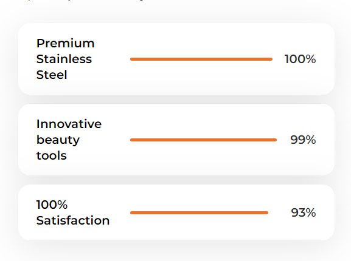Image resolution: width=351 pixels, height=261 pixels.
Task: Click right end of the 99% orange bar
Action: [x=275, y=140]
